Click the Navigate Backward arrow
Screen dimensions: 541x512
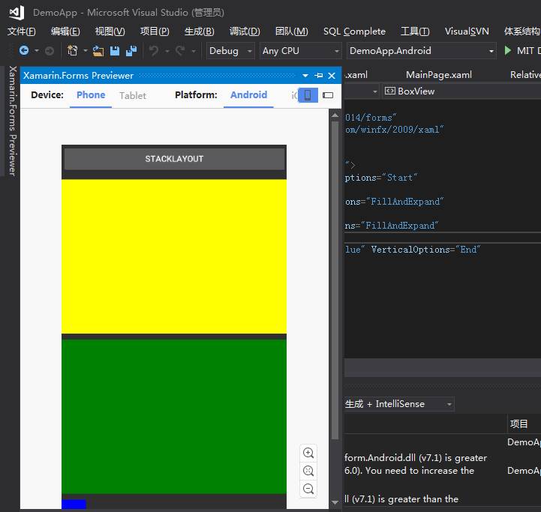tap(24, 51)
